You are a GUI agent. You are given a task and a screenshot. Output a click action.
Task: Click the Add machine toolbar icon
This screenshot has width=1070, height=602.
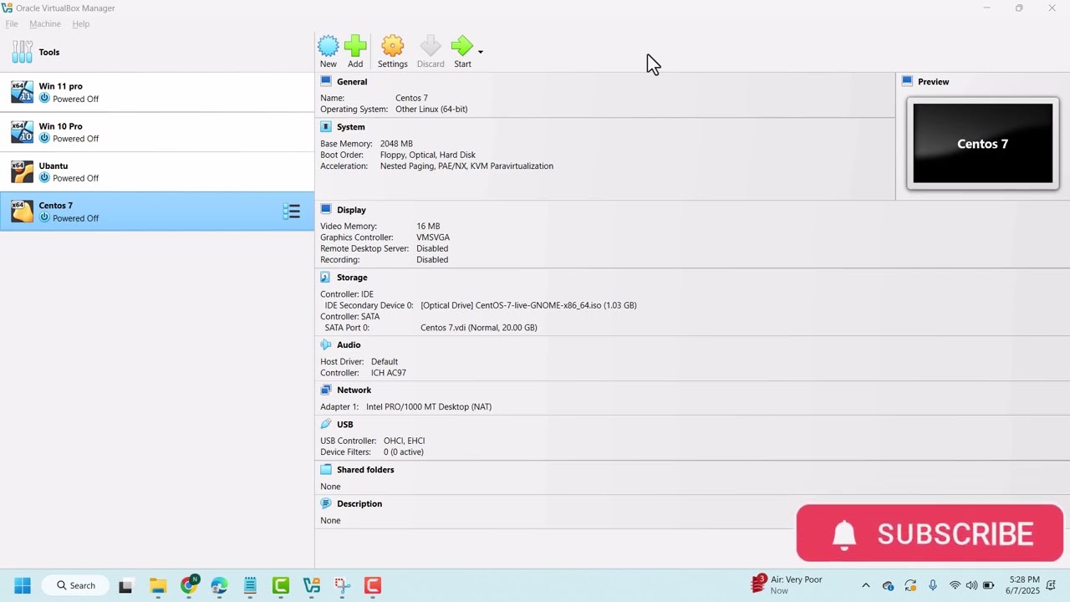[355, 51]
